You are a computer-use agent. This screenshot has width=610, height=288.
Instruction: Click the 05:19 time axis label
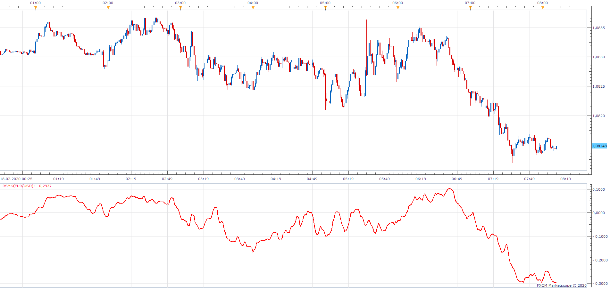pyautogui.click(x=348, y=179)
